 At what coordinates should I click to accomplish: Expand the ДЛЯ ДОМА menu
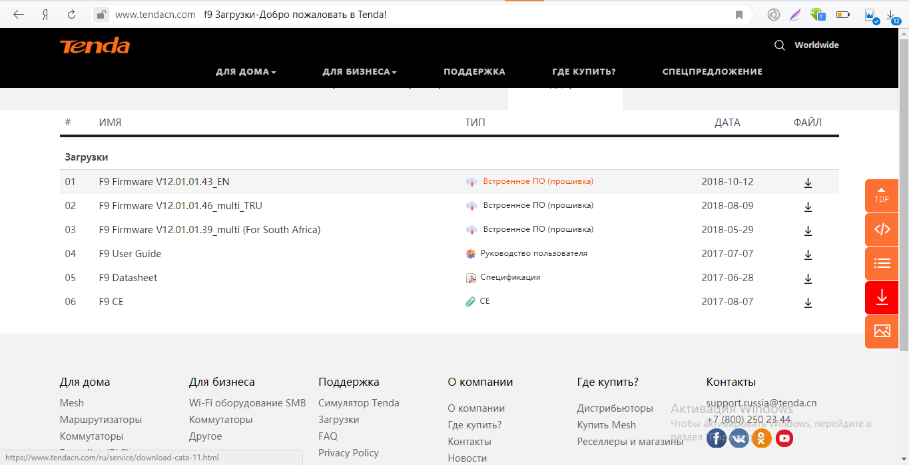point(246,71)
